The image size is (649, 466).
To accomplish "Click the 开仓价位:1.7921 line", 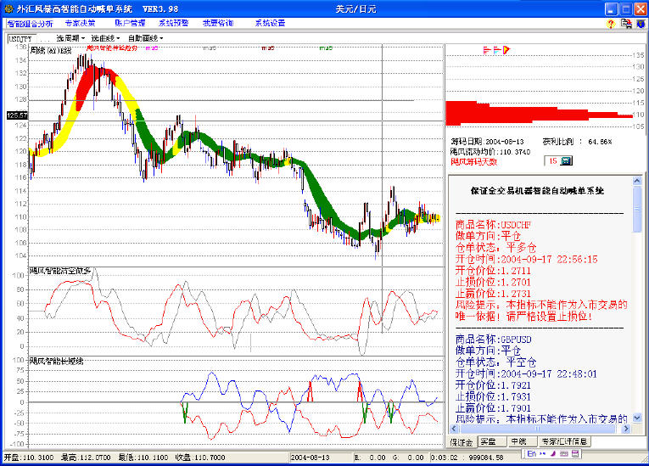I will tap(493, 385).
